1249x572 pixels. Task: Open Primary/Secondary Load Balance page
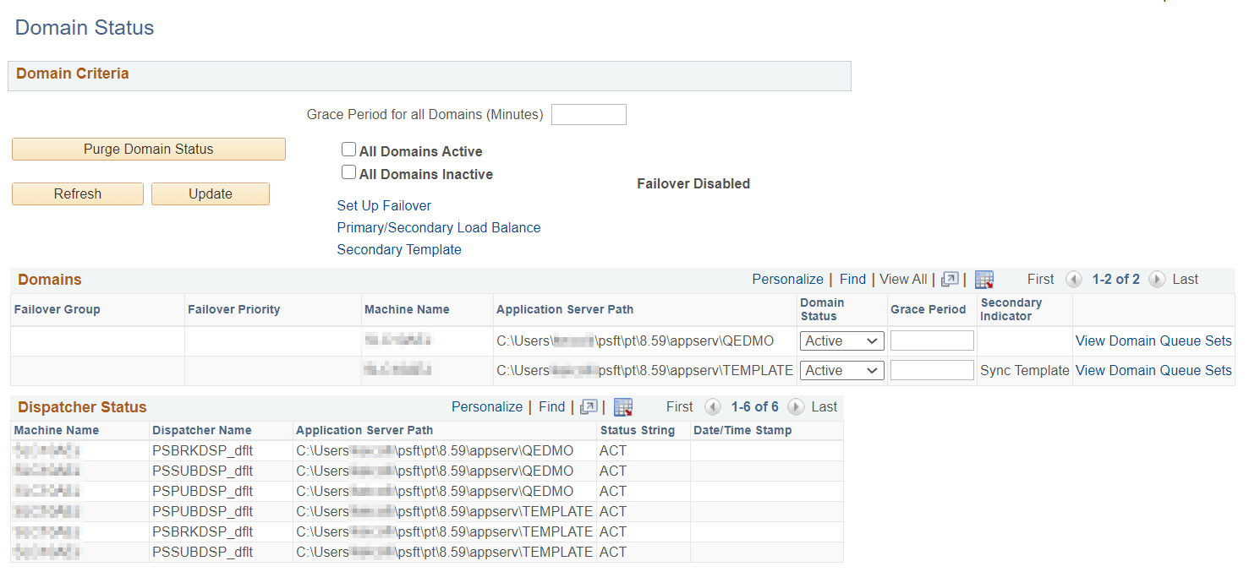pyautogui.click(x=438, y=227)
